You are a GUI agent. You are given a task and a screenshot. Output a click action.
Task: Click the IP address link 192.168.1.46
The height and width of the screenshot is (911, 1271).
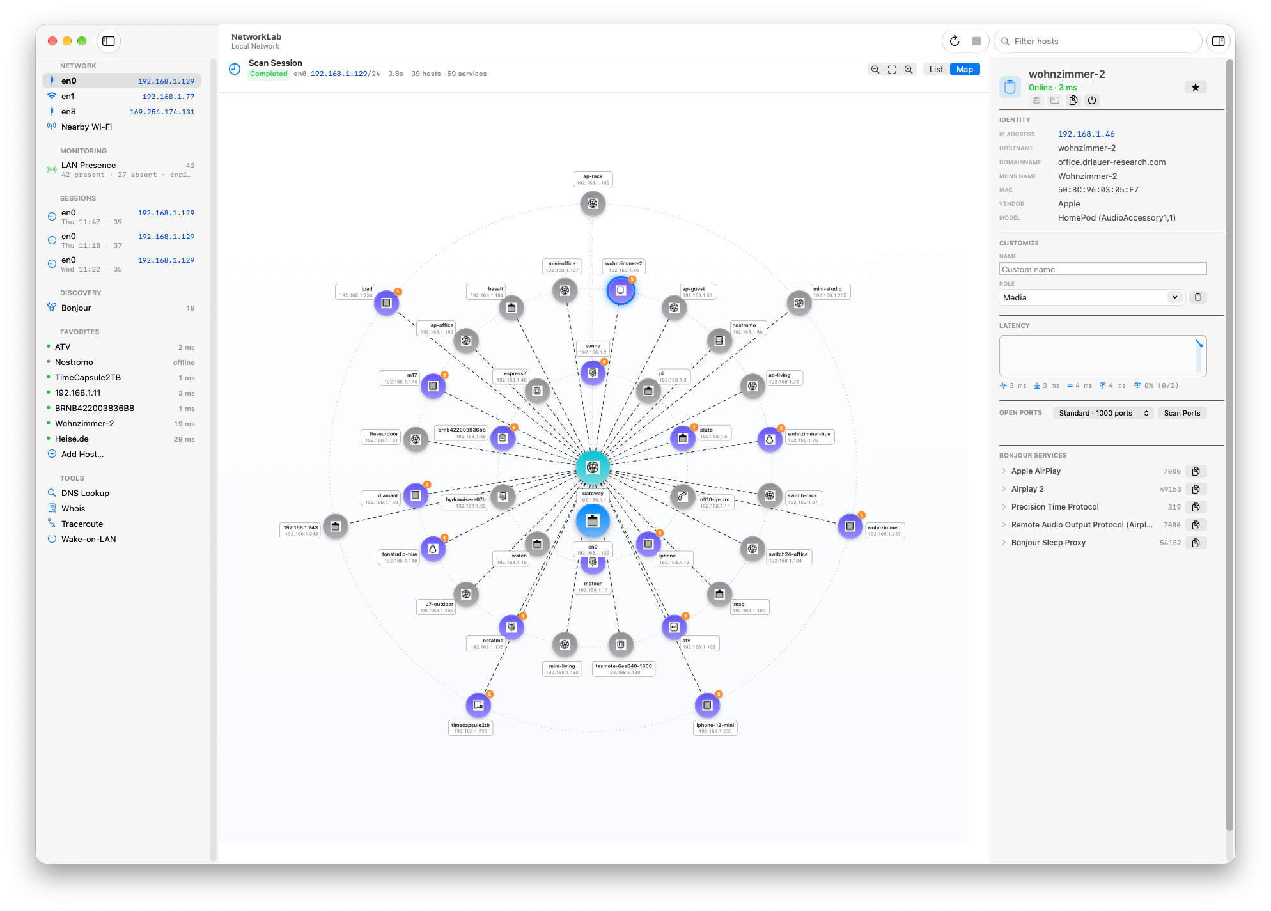(1086, 134)
